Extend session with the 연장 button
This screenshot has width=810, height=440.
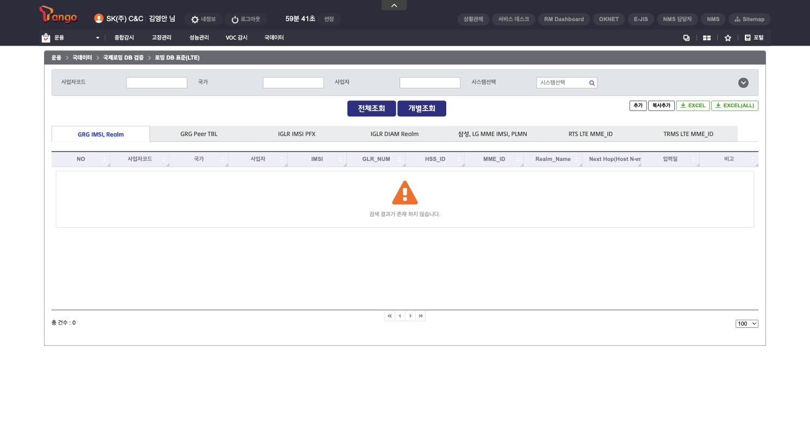pos(329,20)
